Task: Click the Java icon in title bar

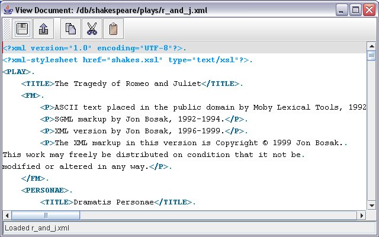Action: pyautogui.click(x=8, y=10)
